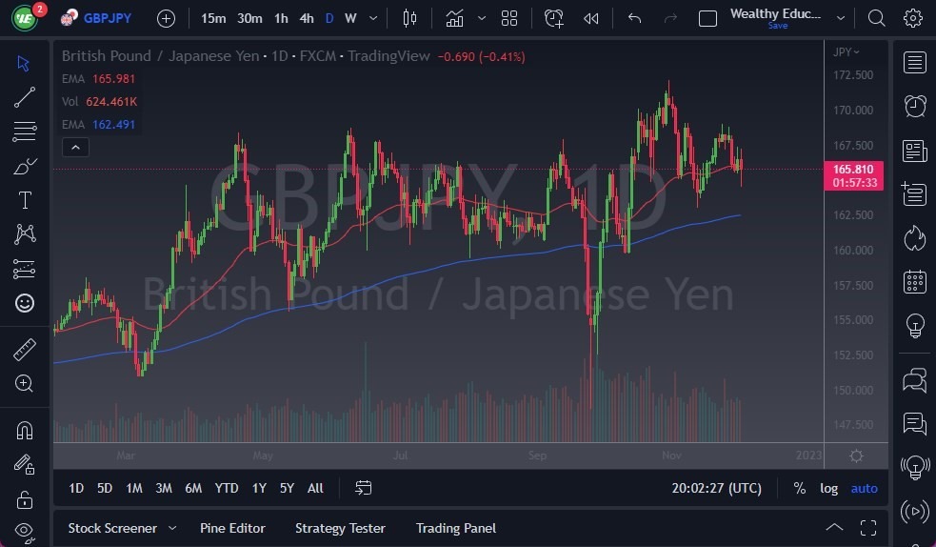936x547 pixels.
Task: Set date range to YTD
Action: tap(227, 488)
